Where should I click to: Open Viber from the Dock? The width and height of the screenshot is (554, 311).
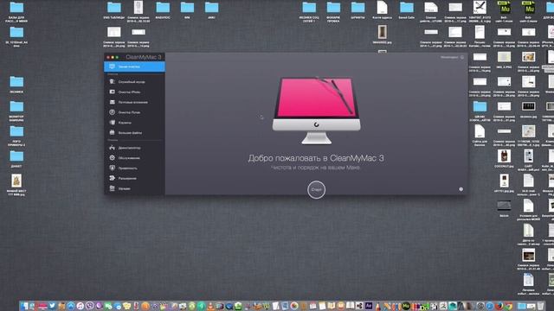[89, 306]
